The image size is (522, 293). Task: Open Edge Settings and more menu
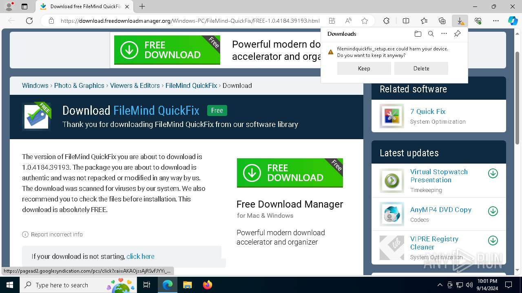[x=496, y=21]
